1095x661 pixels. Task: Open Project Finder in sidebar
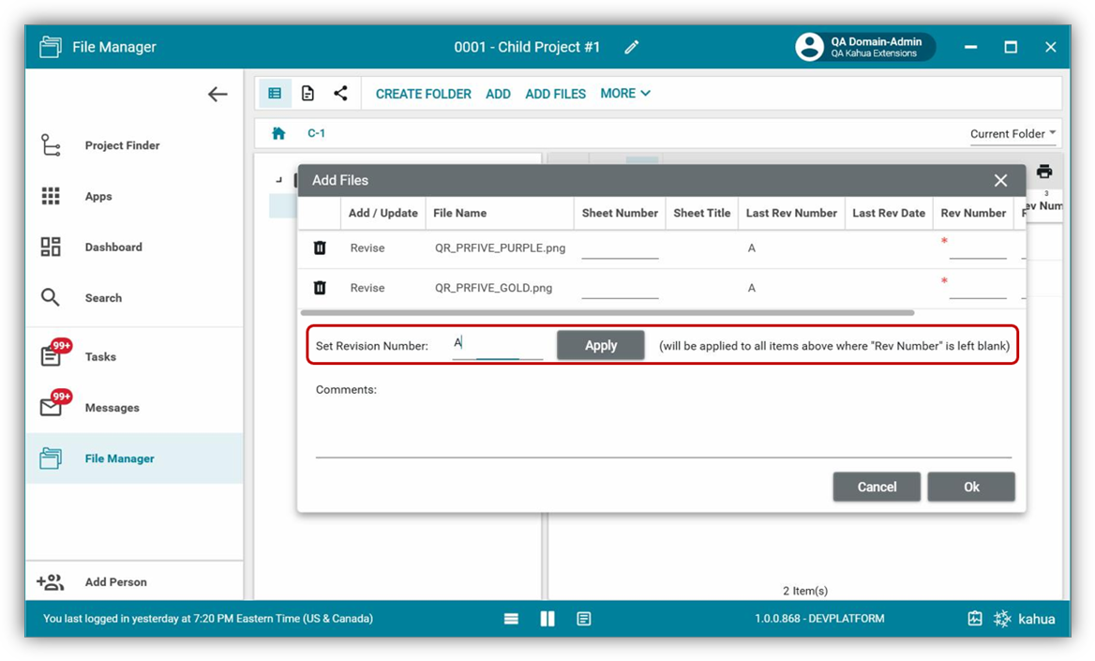pos(122,145)
